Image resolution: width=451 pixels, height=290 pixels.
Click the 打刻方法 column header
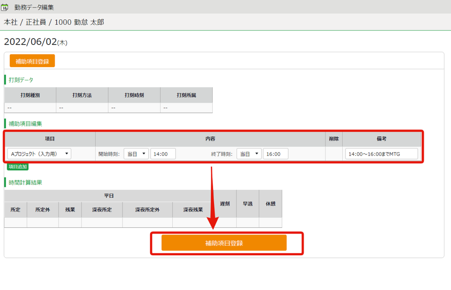coord(82,95)
